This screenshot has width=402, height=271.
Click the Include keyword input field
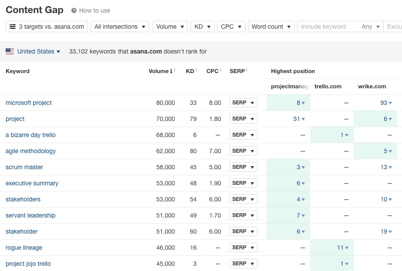click(328, 27)
